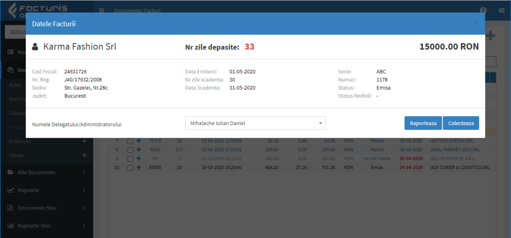Click the Karma Fashion Srl client name

click(80, 46)
